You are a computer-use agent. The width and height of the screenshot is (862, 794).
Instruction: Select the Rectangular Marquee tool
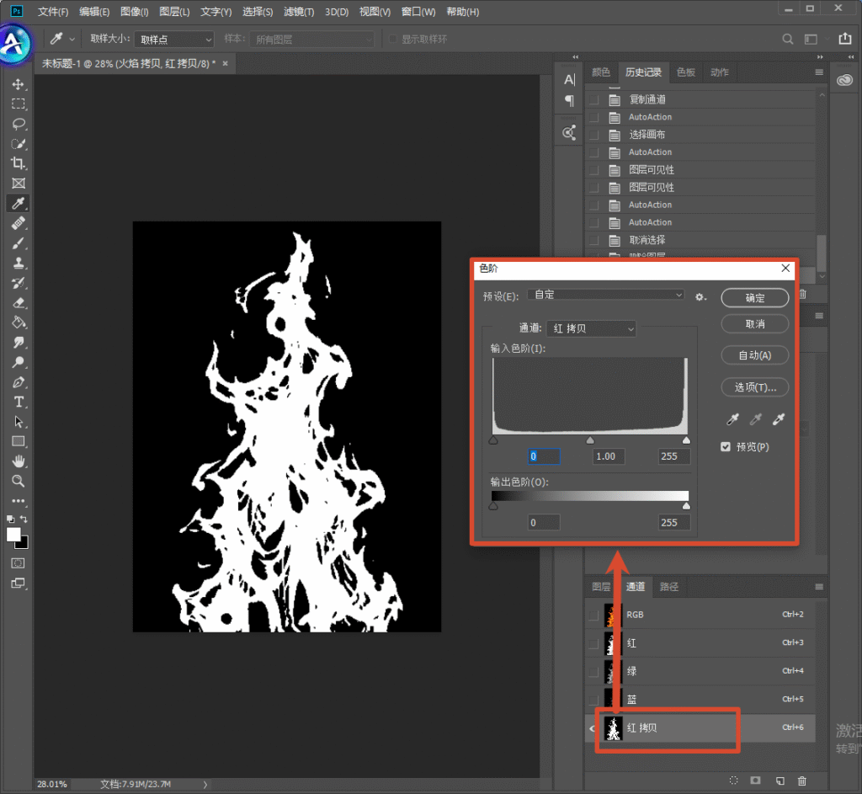pos(19,104)
